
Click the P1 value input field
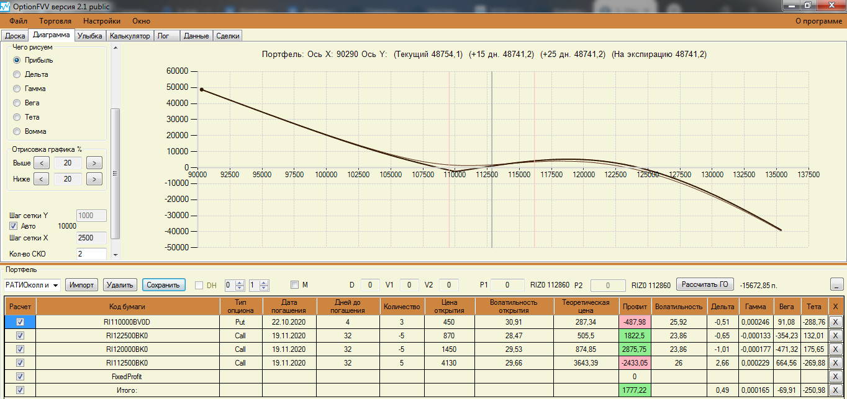tap(507, 285)
